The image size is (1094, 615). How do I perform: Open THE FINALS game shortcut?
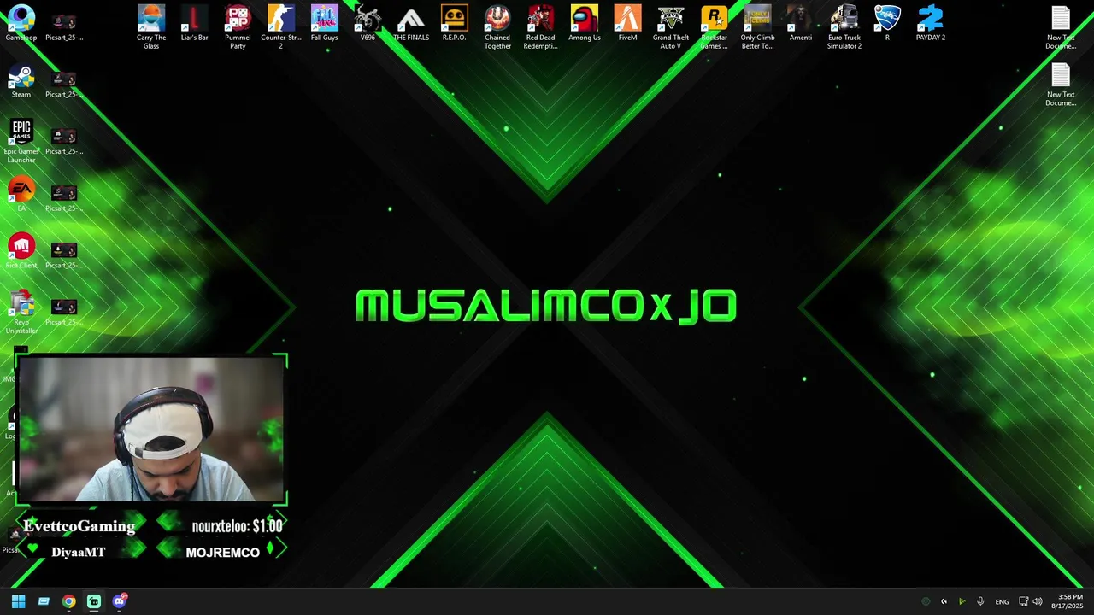point(411,23)
